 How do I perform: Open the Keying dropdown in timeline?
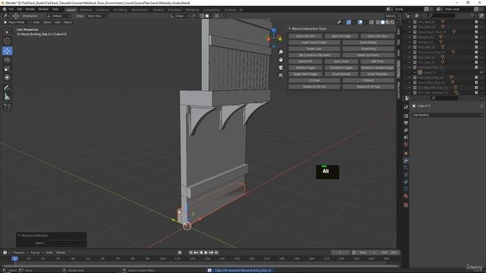(36, 253)
